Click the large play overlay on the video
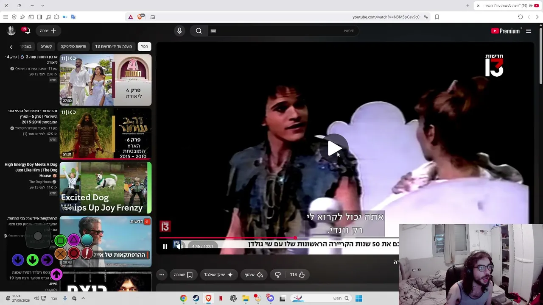The width and height of the screenshot is (543, 305). (x=334, y=148)
